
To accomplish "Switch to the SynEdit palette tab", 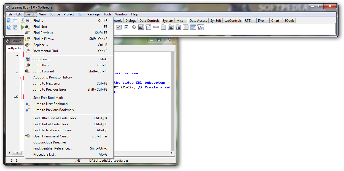I will coord(216,21).
